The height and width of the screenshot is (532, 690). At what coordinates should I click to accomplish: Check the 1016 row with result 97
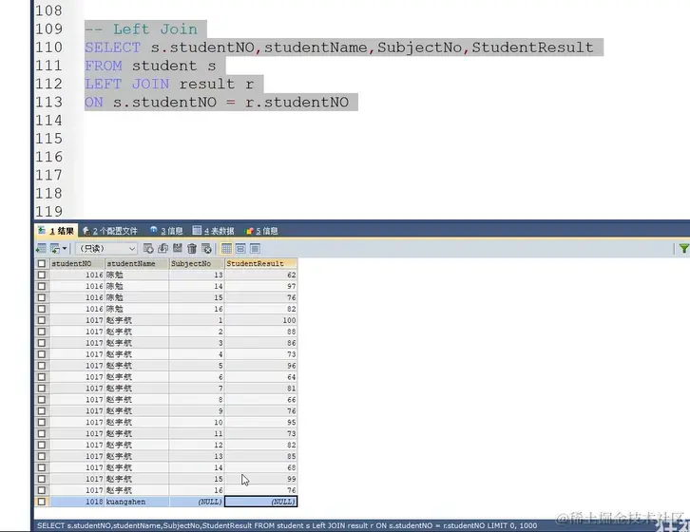click(x=42, y=287)
